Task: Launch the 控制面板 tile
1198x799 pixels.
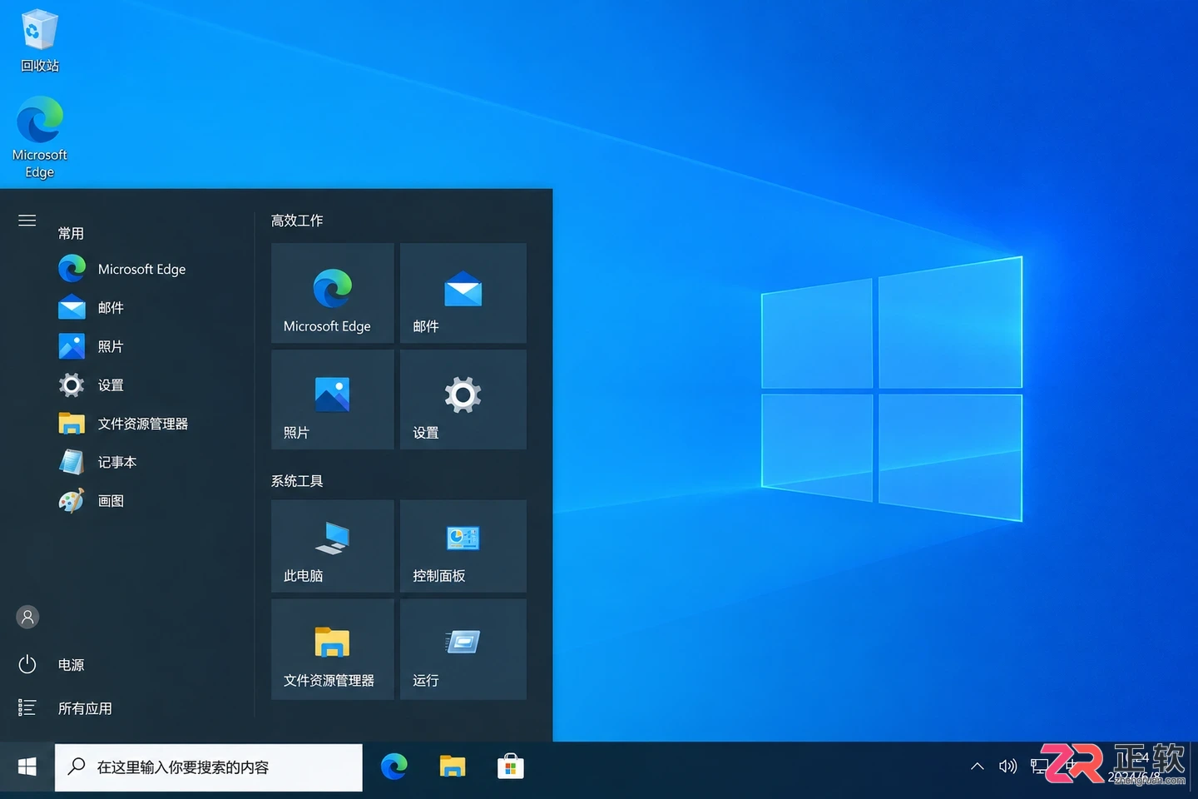Action: 463,546
